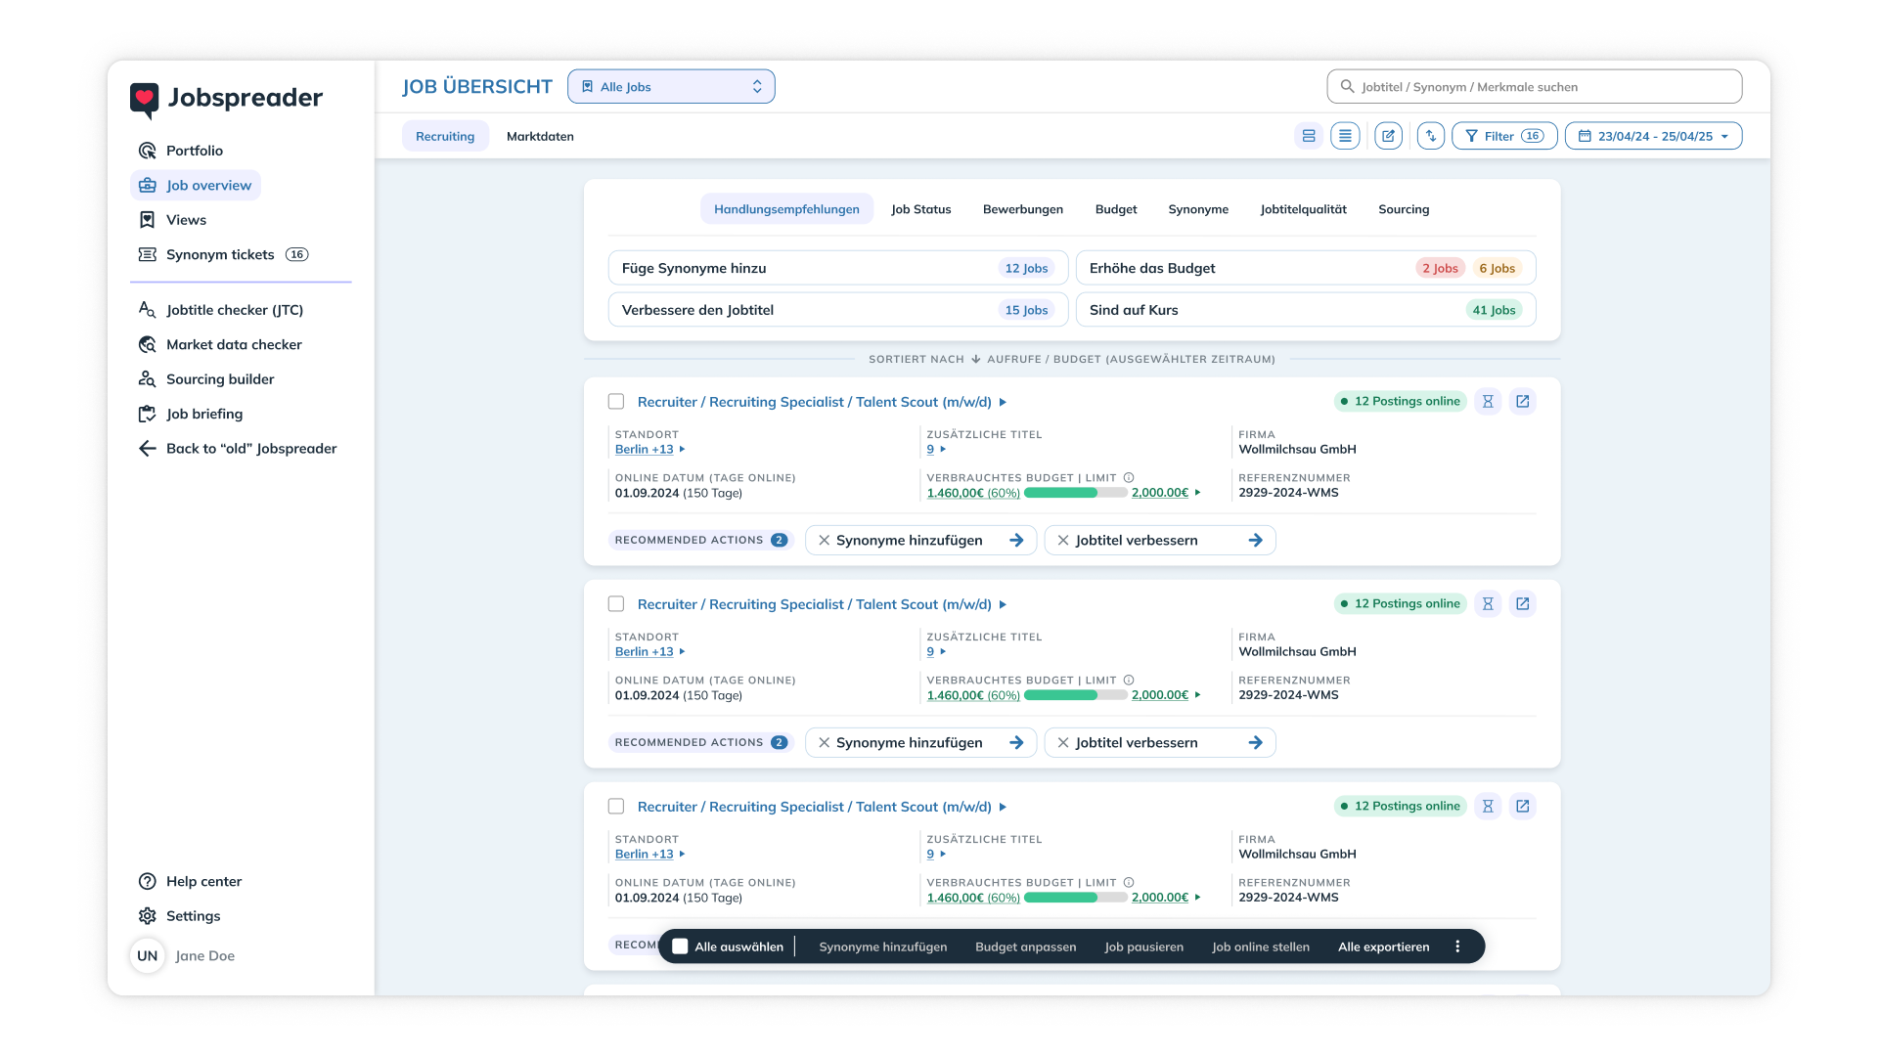
Task: Click the edit pencil icon in toolbar
Action: (1388, 136)
